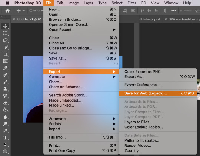Choose Save As... in File menu
Image resolution: width=200 pixels, height=156 pixels.
[81, 58]
